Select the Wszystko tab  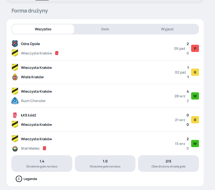tap(43, 29)
